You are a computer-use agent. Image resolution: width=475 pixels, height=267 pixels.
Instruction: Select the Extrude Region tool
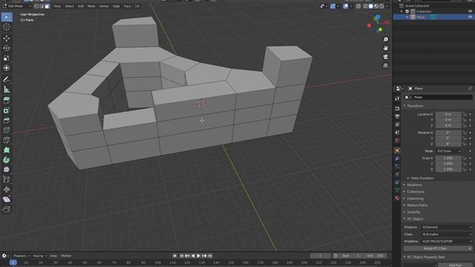[7, 101]
